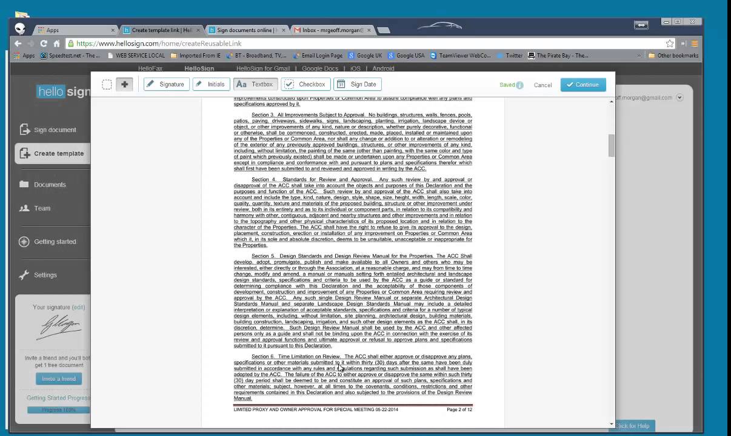
Task: Click the Documents folder icon
Action: 24,184
